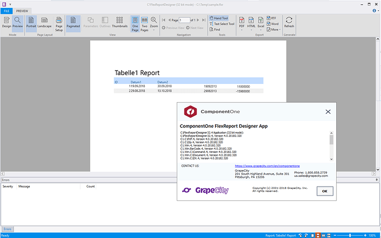This screenshot has width=381, height=238.
Task: Open Excel export dropdown arrow
Action: click(261, 30)
